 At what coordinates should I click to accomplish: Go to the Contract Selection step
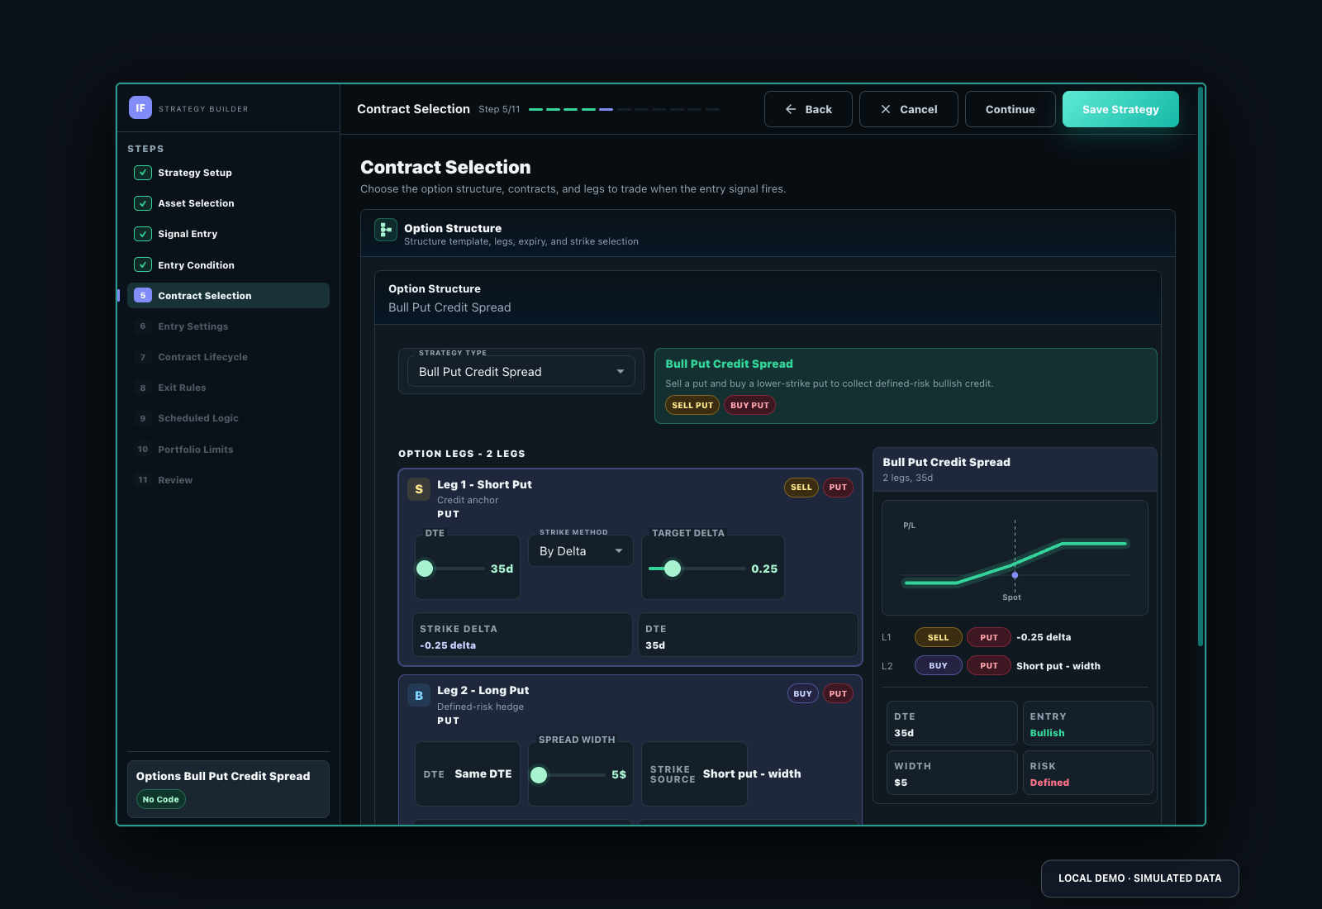coord(228,295)
